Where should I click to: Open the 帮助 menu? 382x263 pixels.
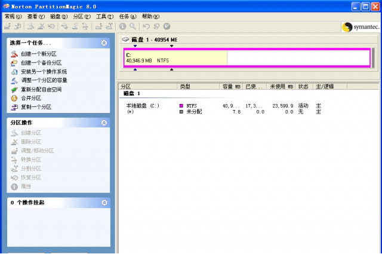pos(150,16)
